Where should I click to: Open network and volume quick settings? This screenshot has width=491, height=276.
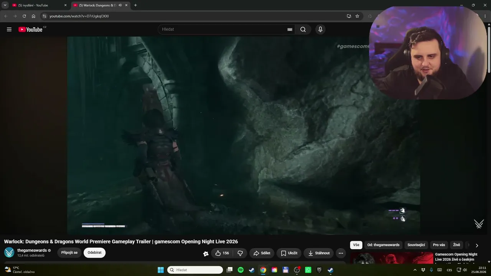[461, 270]
